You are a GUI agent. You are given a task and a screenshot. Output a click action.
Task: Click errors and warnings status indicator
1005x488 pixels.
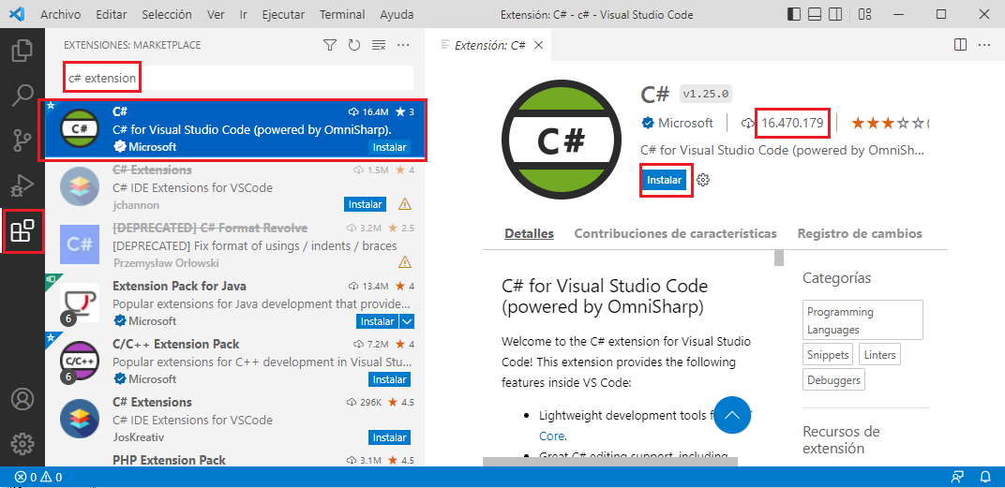pos(38,477)
